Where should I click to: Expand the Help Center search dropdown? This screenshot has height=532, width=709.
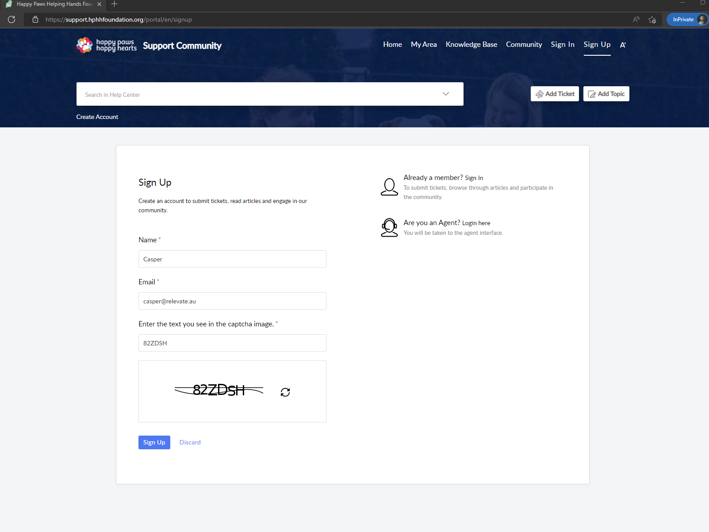click(445, 94)
